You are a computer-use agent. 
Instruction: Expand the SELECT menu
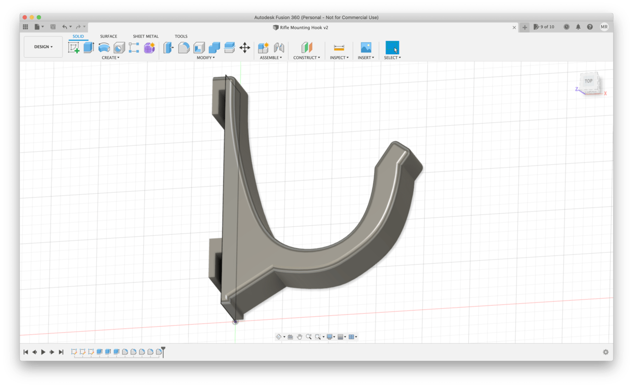(x=392, y=58)
